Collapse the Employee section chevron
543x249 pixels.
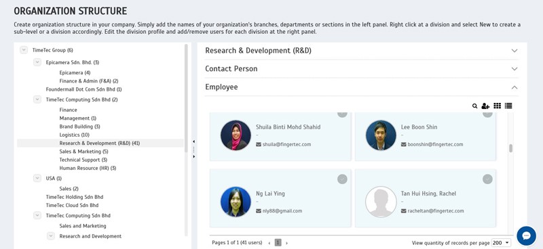click(x=514, y=87)
